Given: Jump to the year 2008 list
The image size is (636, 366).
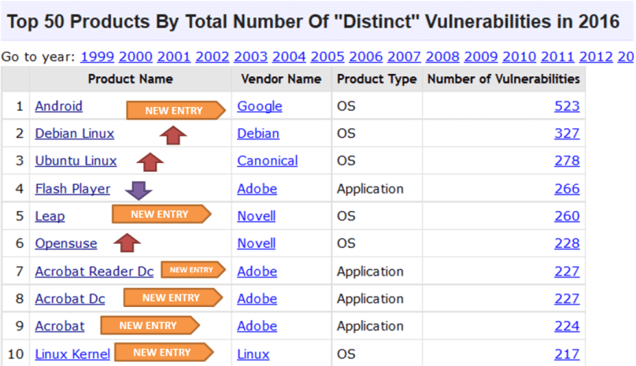Looking at the screenshot, I should pyautogui.click(x=442, y=57).
